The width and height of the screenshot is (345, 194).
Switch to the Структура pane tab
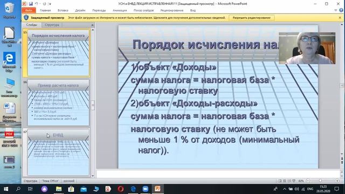52,25
